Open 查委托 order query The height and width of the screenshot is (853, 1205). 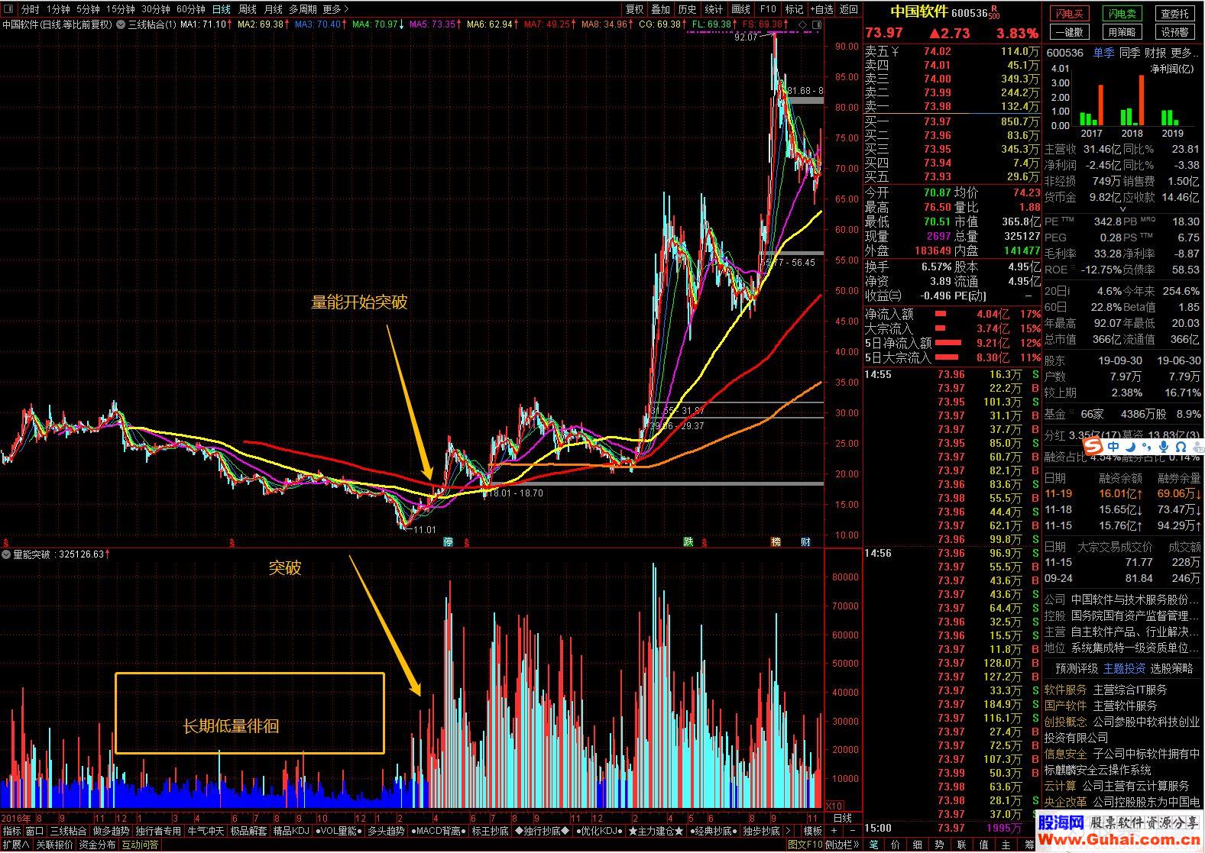tap(1174, 14)
